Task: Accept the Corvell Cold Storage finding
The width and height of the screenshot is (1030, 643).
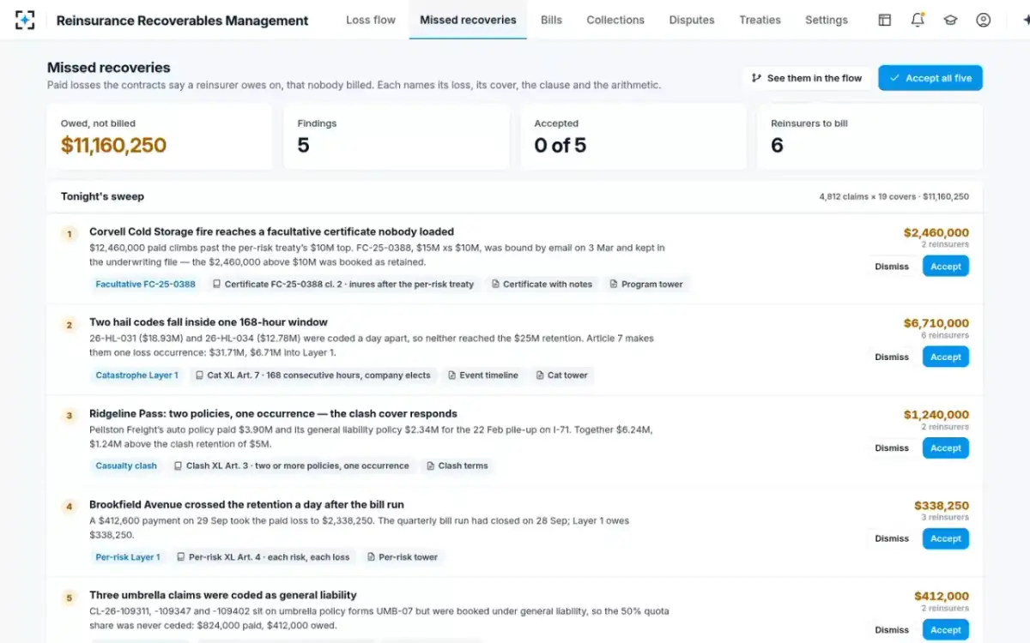Action: point(945,267)
